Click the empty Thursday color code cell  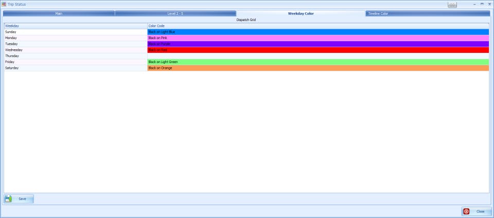(318, 55)
